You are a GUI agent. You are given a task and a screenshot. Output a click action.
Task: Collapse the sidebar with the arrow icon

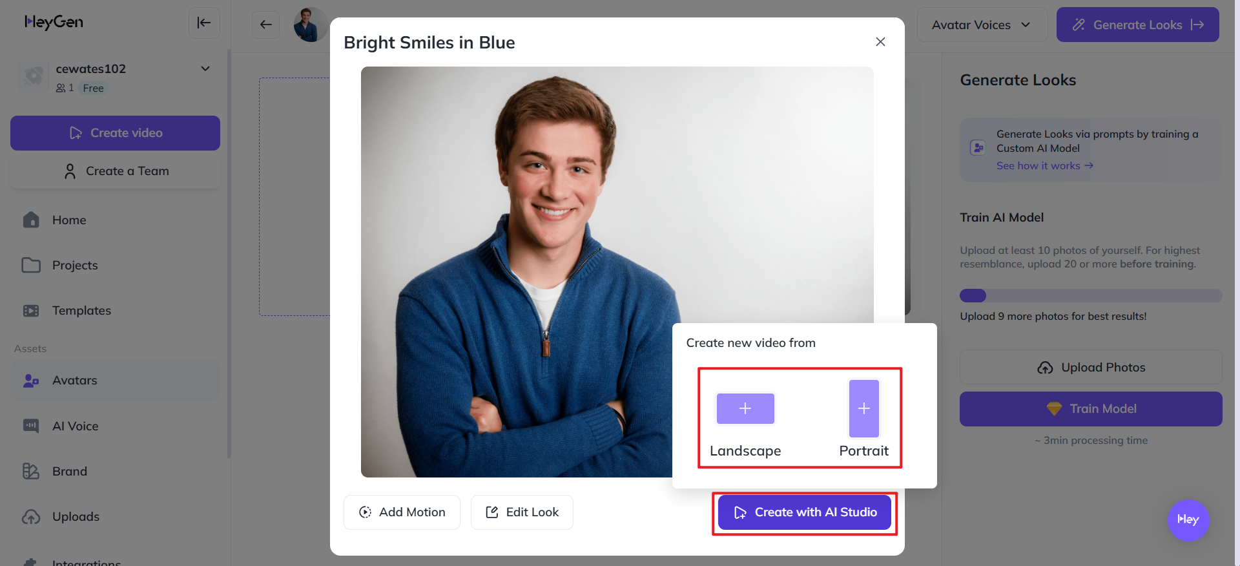(x=204, y=23)
